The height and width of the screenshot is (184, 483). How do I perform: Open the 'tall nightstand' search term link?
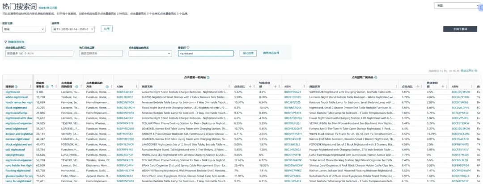(15, 150)
